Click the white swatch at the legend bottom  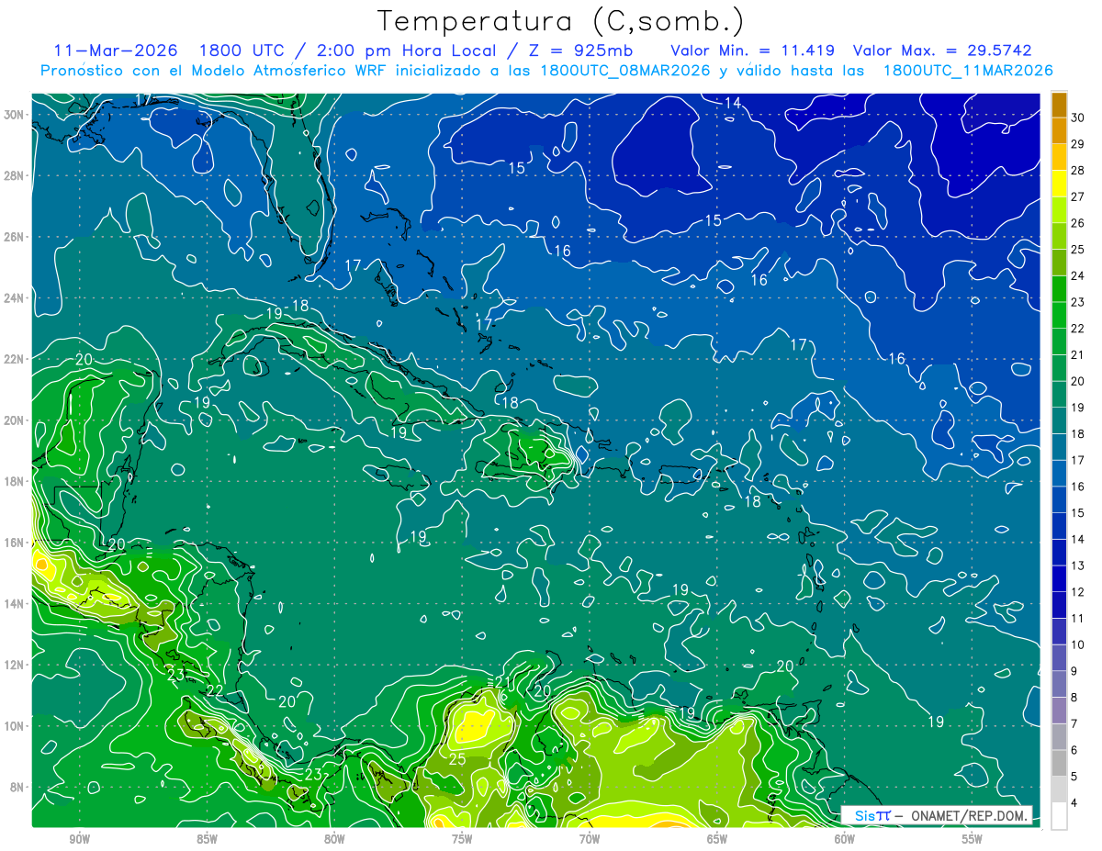click(x=1059, y=816)
